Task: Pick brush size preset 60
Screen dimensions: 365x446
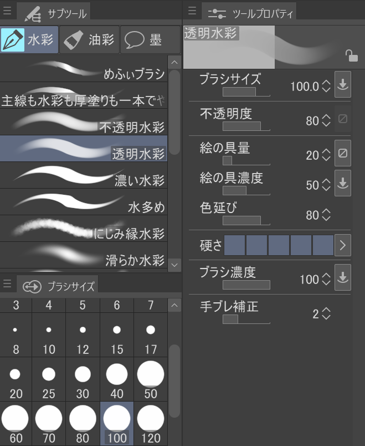Action: 16,423
